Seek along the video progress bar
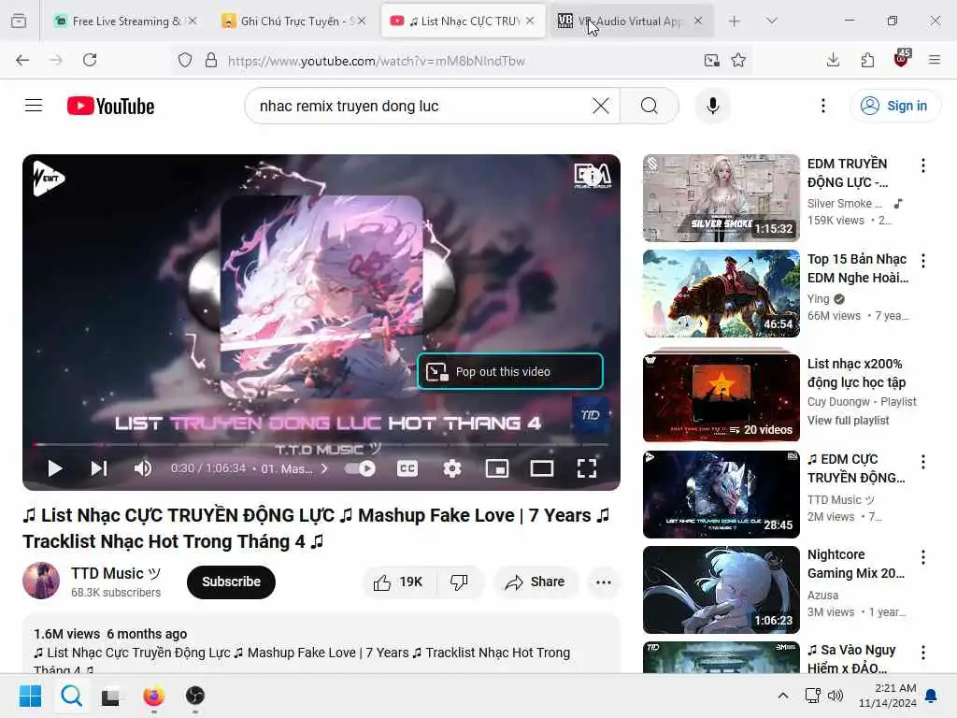The height and width of the screenshot is (718, 957). (321, 444)
